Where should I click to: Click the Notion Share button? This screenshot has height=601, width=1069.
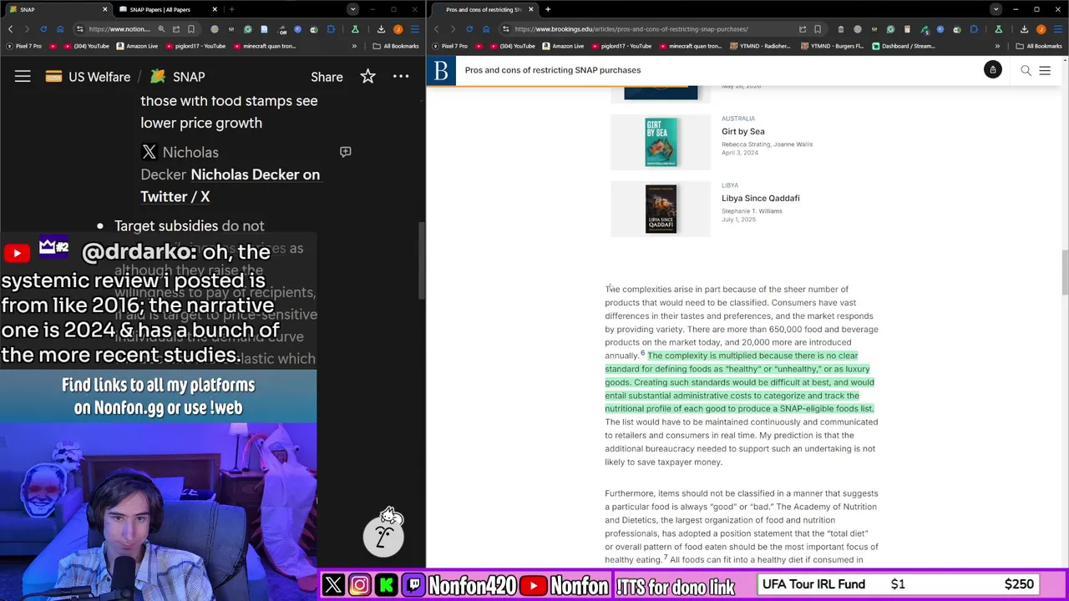(x=327, y=77)
